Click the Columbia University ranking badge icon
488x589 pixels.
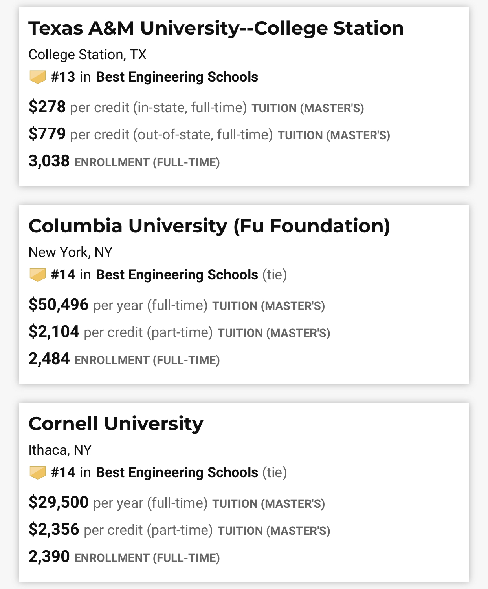click(38, 275)
